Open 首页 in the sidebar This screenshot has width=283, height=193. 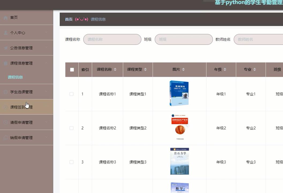pos(27,17)
